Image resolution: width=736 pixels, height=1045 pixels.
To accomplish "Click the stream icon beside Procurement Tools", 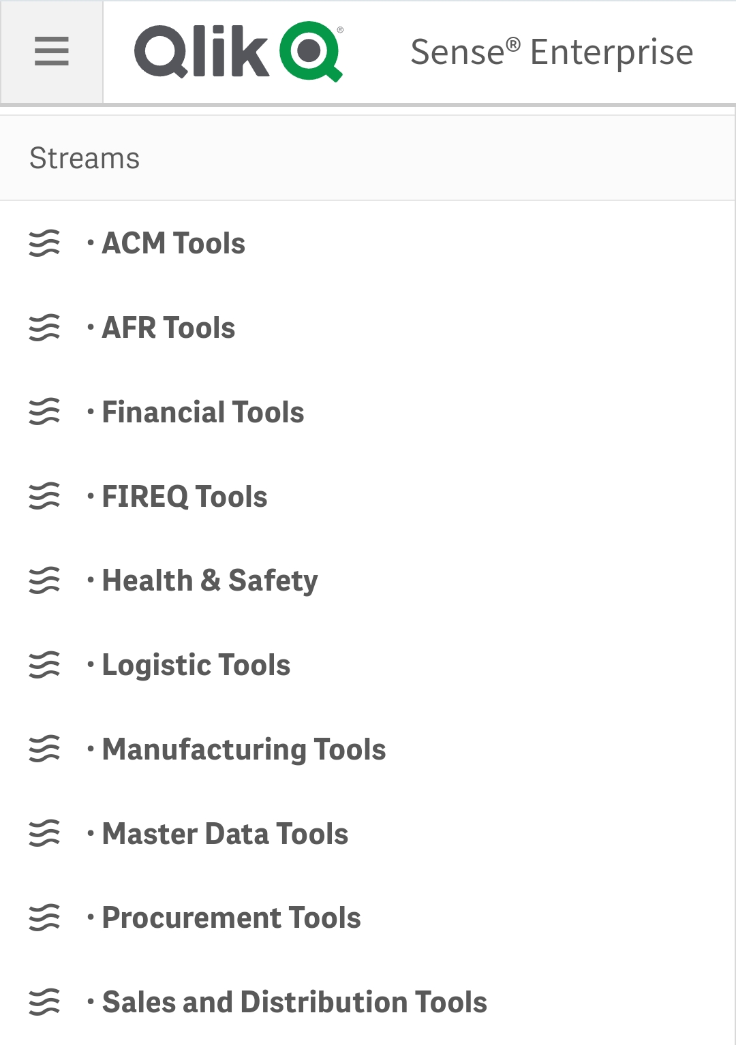I will click(44, 918).
